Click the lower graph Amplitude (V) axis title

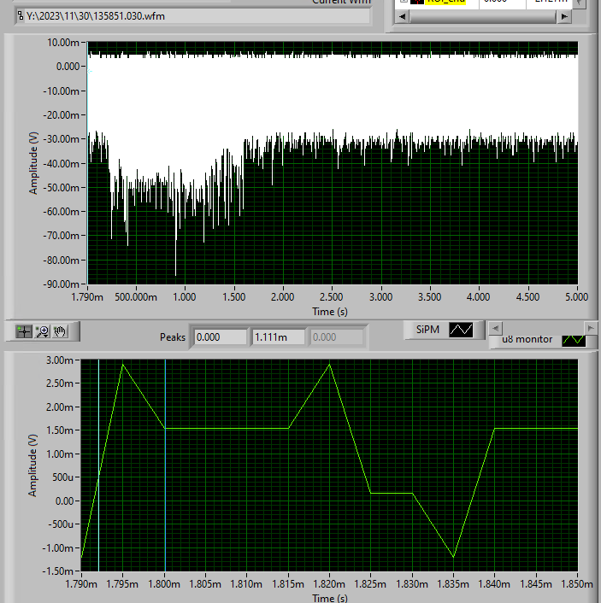click(32, 465)
